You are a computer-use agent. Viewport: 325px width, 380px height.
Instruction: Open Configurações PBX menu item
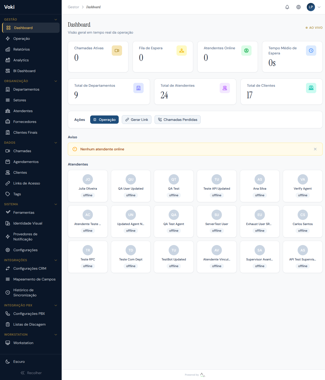pos(29,314)
